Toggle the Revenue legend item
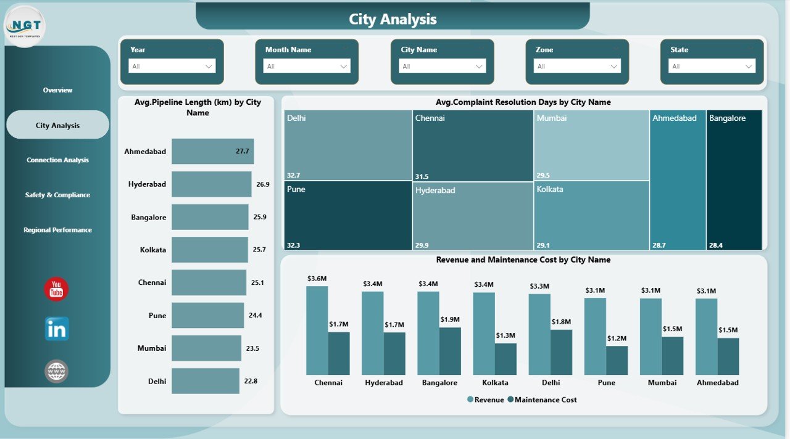 point(485,400)
